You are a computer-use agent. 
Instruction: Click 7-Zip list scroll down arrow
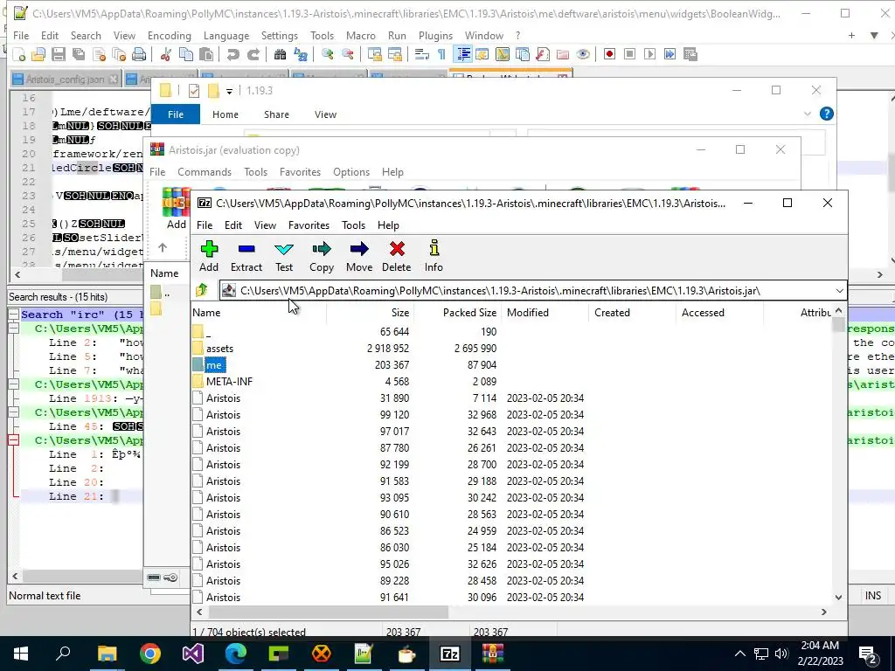tap(838, 597)
